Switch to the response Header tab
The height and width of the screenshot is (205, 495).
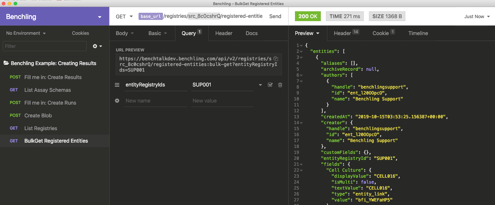tap(346, 33)
